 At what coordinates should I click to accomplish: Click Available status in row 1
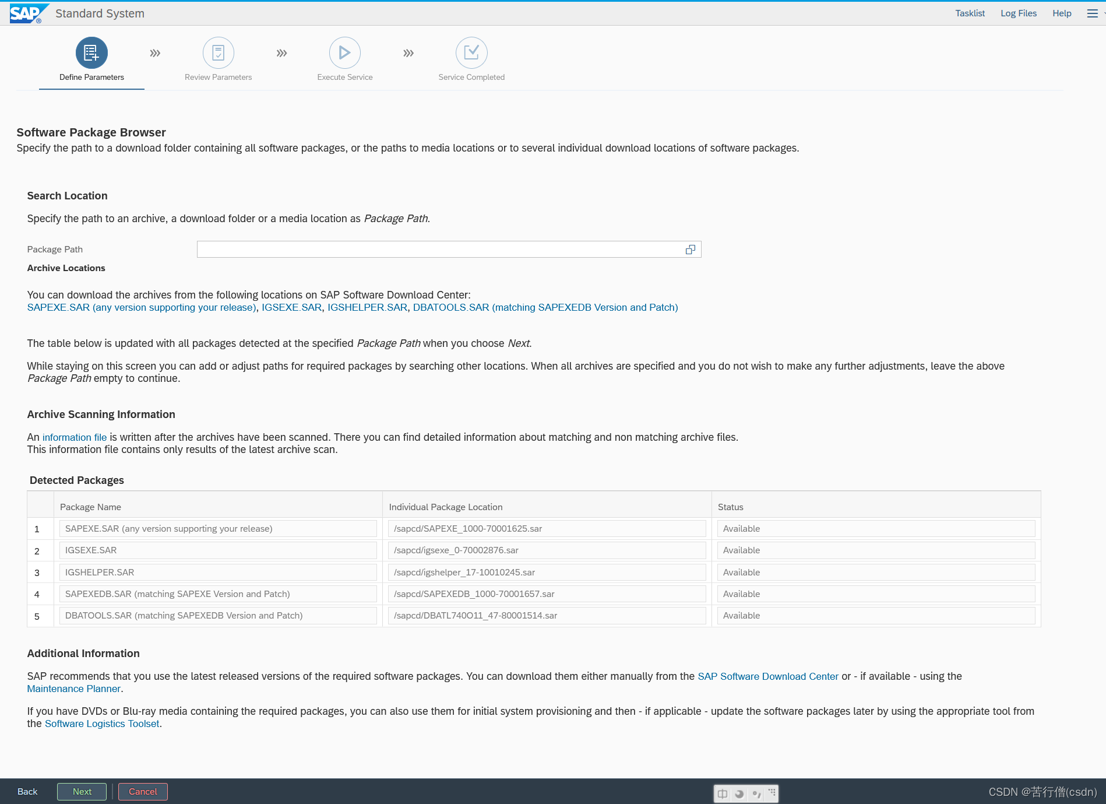[x=876, y=529]
